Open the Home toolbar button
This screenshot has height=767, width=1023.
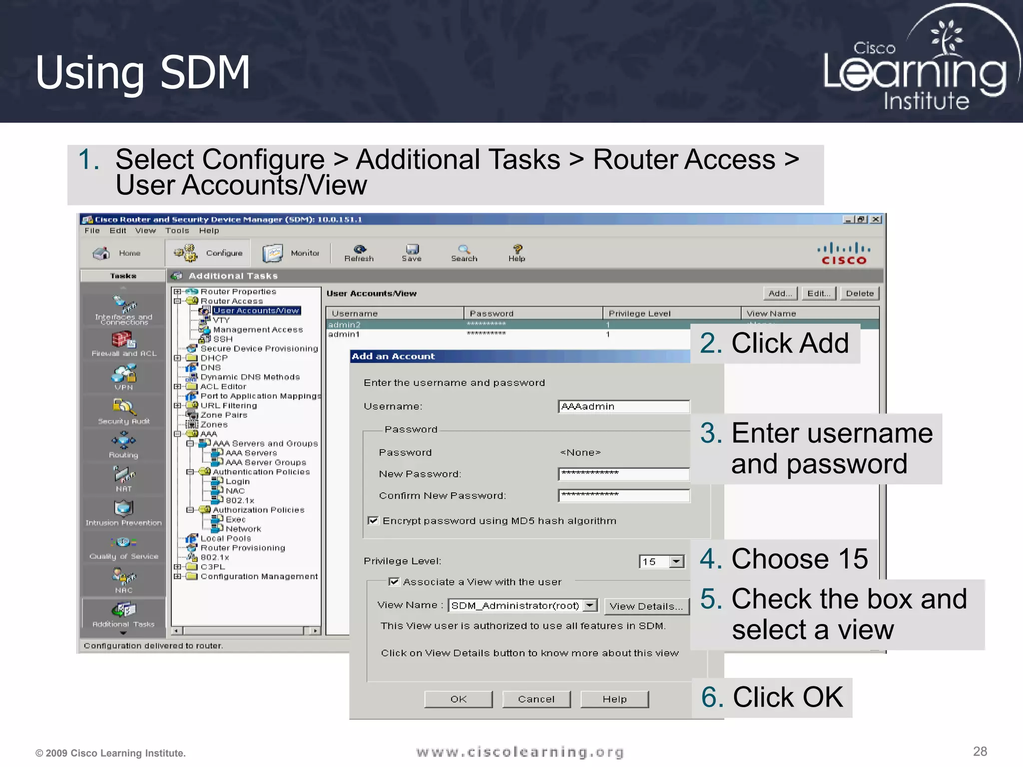tap(117, 253)
